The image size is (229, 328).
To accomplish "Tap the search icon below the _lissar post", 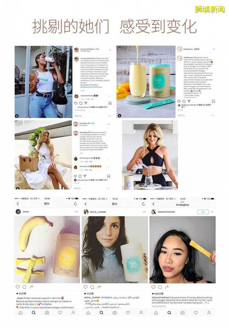I will tap(34, 313).
